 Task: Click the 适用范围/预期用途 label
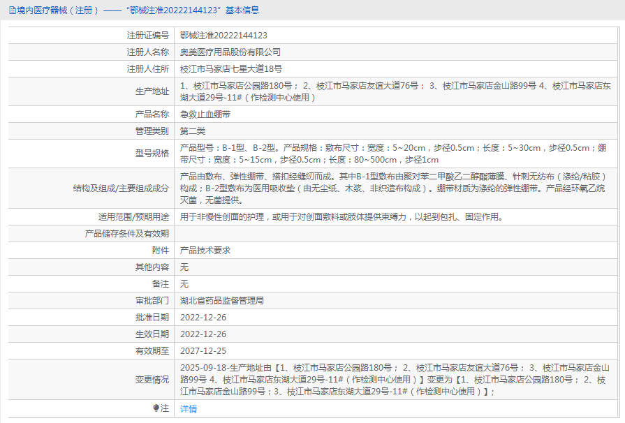pyautogui.click(x=133, y=217)
